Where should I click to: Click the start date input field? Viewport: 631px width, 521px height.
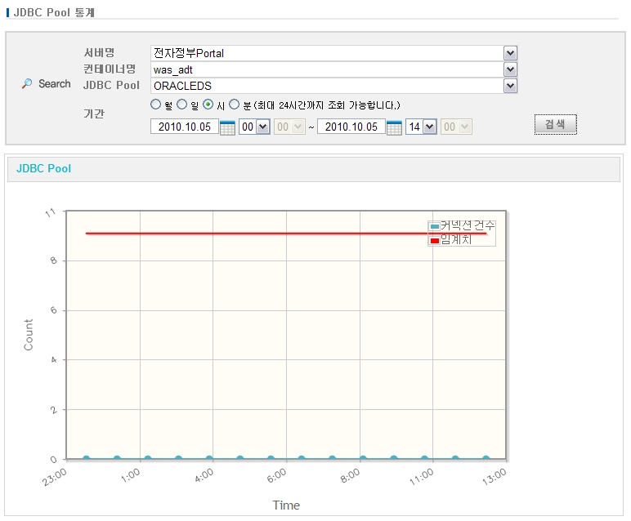pyautogui.click(x=185, y=127)
